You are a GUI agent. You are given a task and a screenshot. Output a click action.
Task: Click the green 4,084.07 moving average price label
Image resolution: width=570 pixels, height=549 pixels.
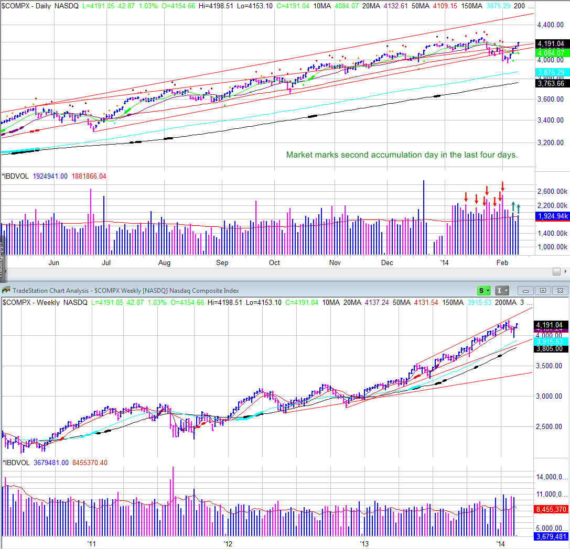click(551, 53)
